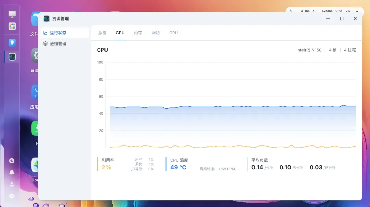Open the settings gear at the dock bottom
Screen dimensions: 370x207
(12, 196)
